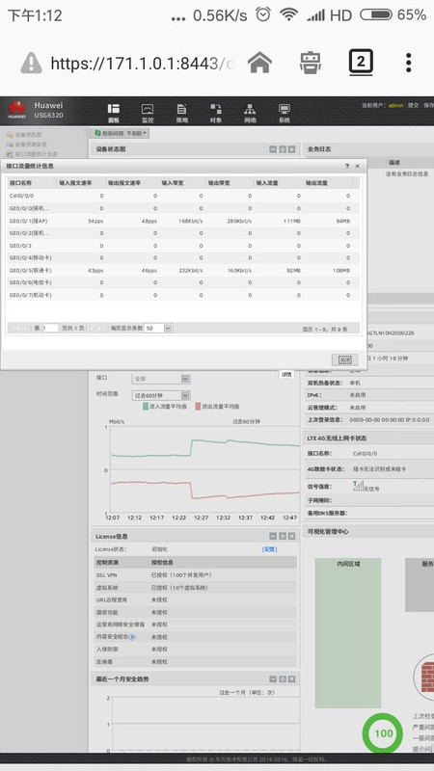Select the GE0/0/1(接AP) interface row

(183, 221)
